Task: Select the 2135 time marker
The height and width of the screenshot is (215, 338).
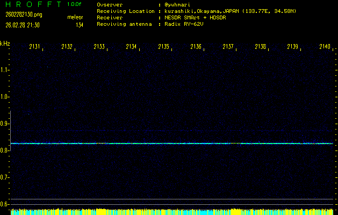Action: pyautogui.click(x=163, y=47)
